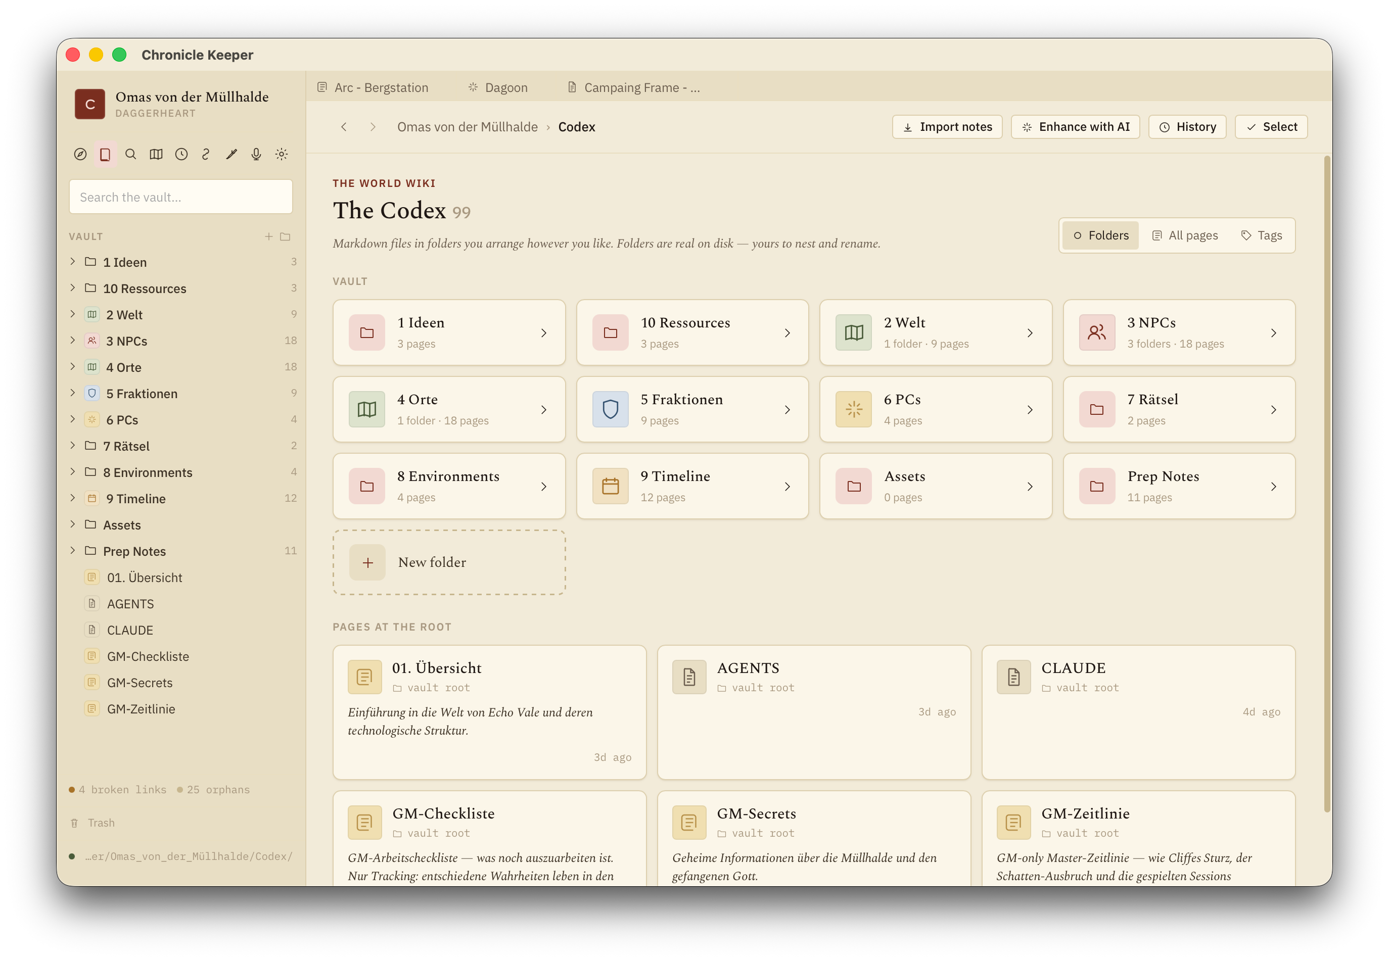Switch to Campaing Frame tab

(x=634, y=87)
